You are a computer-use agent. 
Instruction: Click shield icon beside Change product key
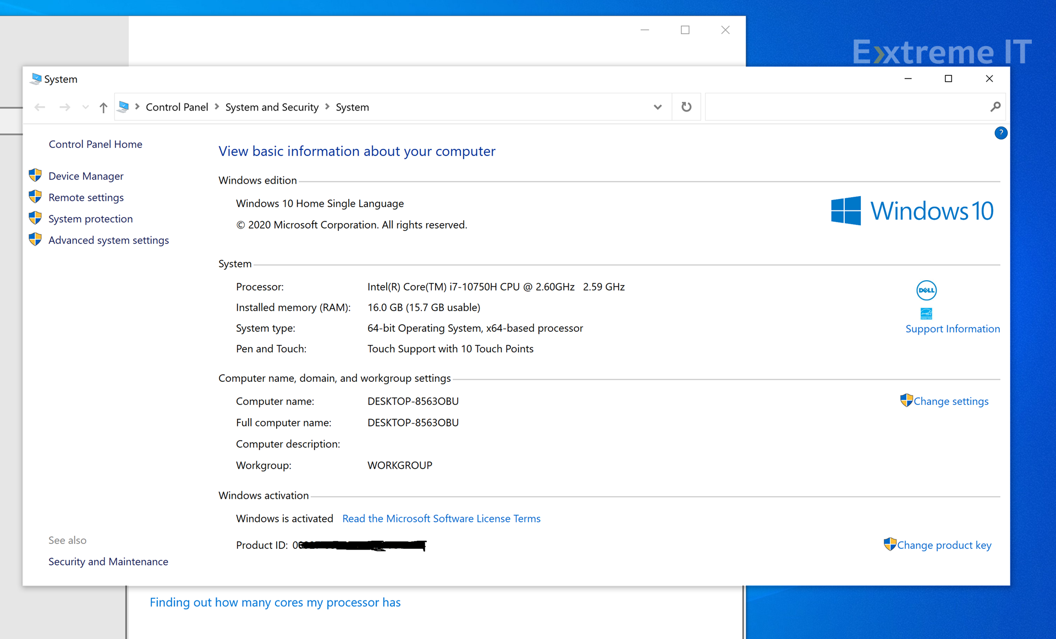coord(890,544)
